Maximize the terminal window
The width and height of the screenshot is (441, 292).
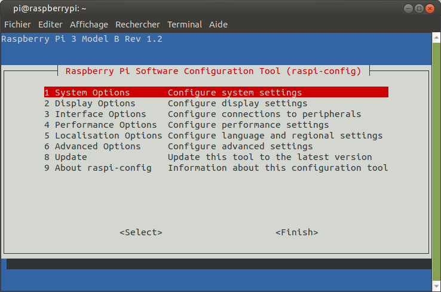coord(419,9)
